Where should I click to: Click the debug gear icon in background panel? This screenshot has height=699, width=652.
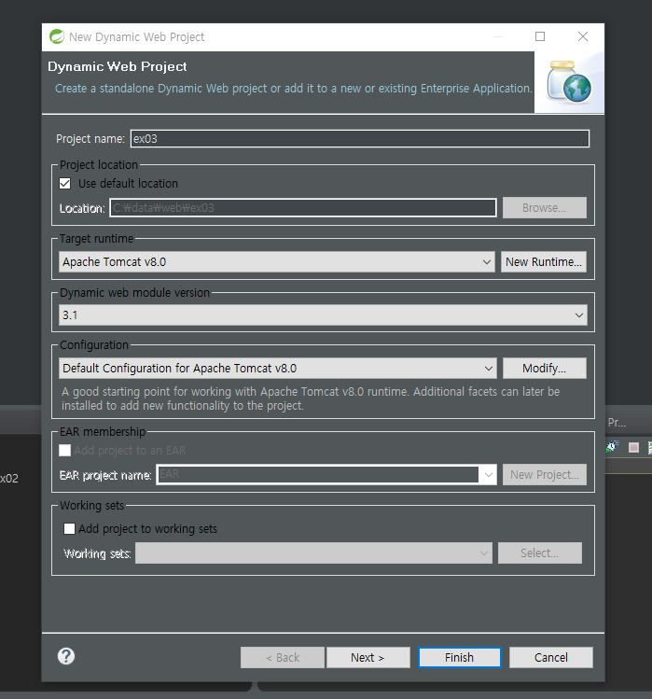tap(612, 447)
